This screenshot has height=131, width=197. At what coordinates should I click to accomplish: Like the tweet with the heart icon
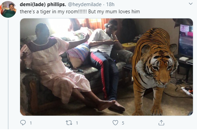click(x=115, y=123)
